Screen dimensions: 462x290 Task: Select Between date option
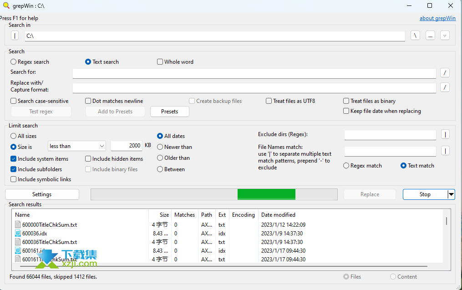(160, 169)
